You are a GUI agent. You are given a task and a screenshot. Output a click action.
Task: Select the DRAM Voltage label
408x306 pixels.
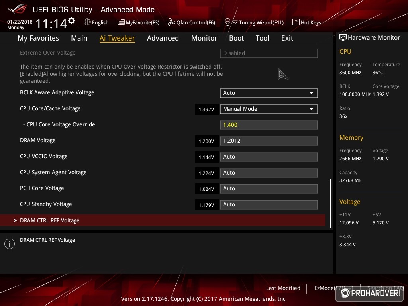click(38, 140)
